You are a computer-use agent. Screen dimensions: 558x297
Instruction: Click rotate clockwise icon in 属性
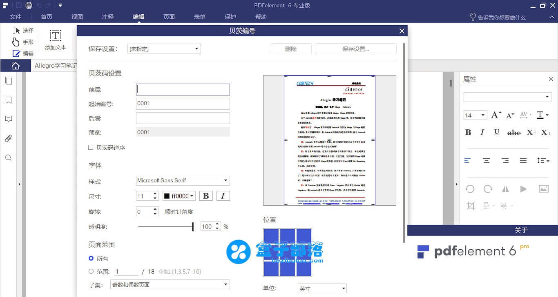click(488, 189)
